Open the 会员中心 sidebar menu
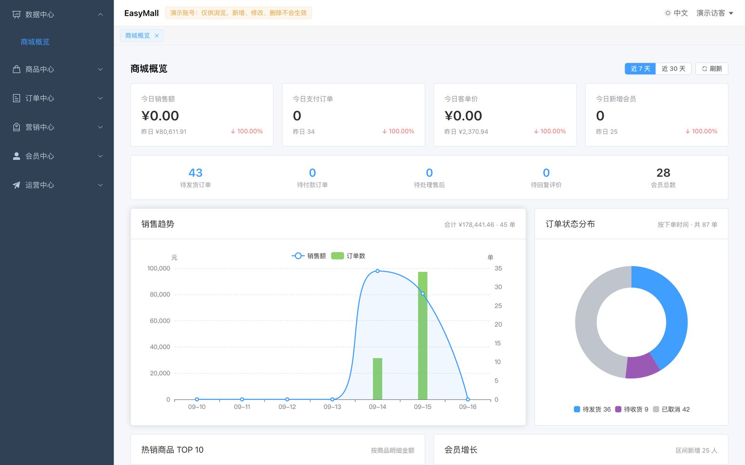The width and height of the screenshot is (745, 465). [x=57, y=156]
